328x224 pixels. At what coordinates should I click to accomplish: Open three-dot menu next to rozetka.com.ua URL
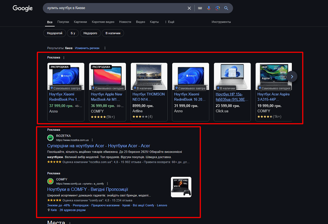coord(92,140)
